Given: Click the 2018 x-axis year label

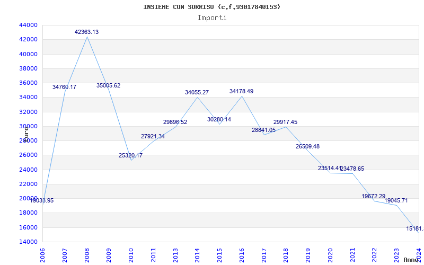Looking at the screenshot, I should click(286, 255).
